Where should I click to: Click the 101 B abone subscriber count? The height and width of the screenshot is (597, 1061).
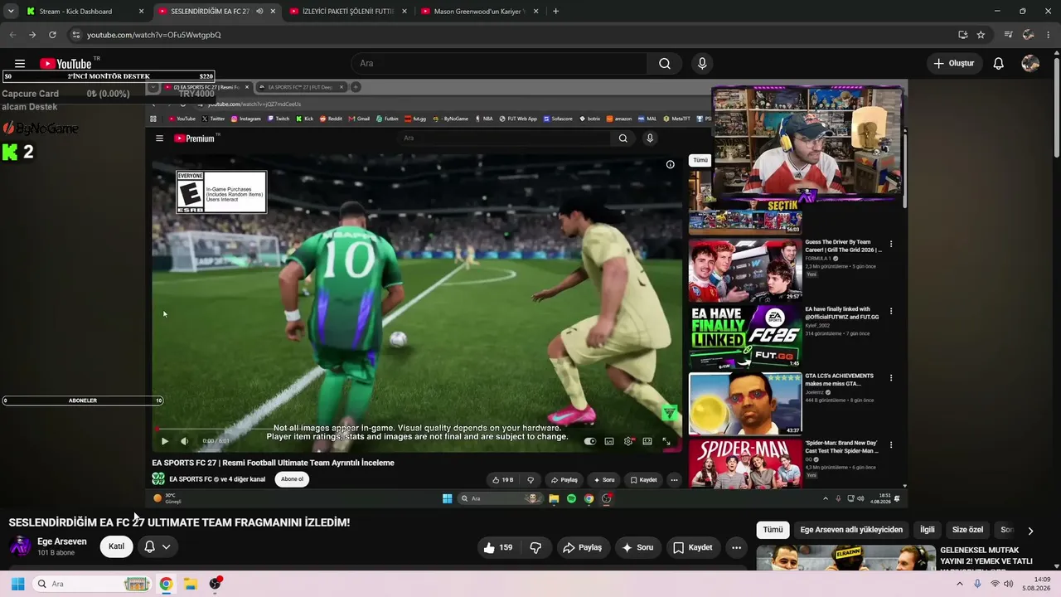coord(56,553)
